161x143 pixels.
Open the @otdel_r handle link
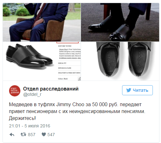click(x=32, y=94)
